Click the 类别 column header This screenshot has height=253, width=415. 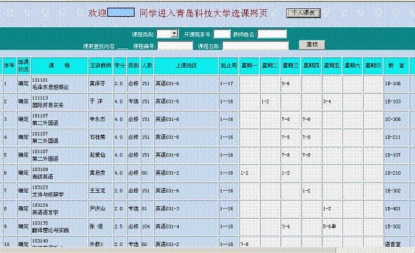[134, 66]
